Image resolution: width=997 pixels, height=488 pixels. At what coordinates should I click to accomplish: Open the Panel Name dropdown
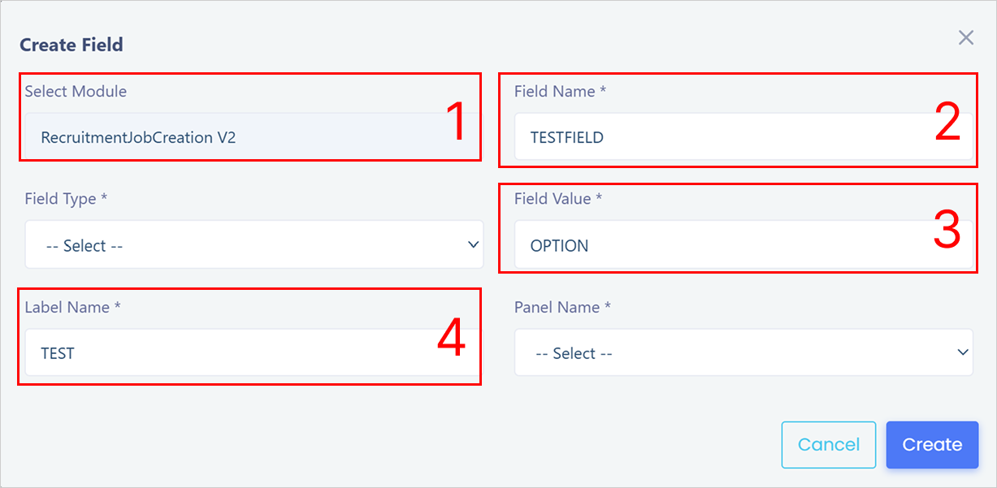coord(743,352)
